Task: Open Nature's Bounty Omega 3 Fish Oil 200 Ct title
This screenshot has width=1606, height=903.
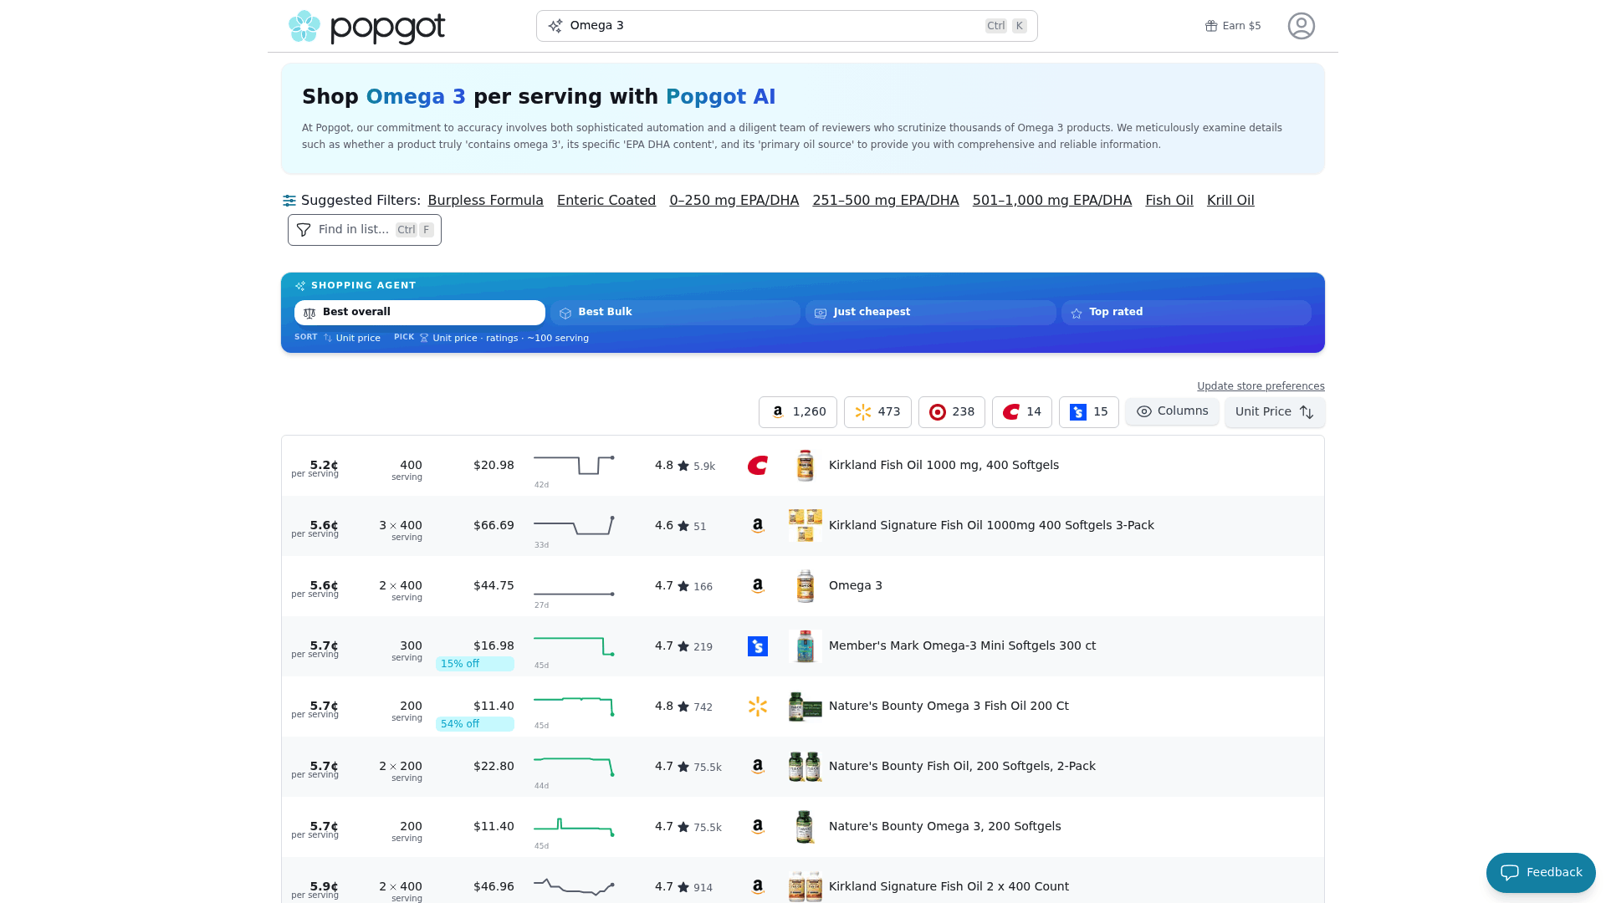Action: point(949,707)
